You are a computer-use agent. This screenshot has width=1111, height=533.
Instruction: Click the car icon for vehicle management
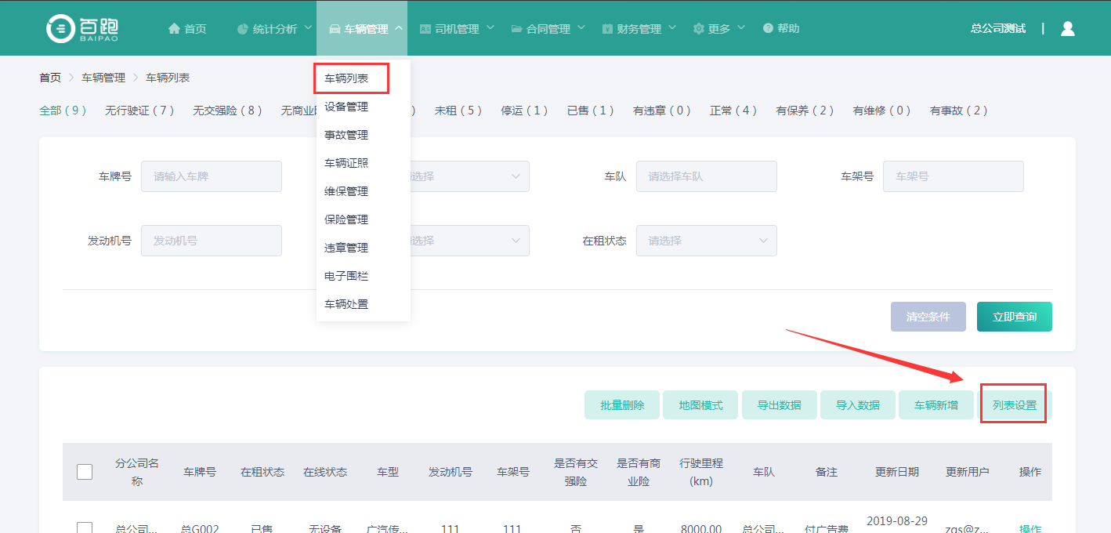tap(335, 29)
